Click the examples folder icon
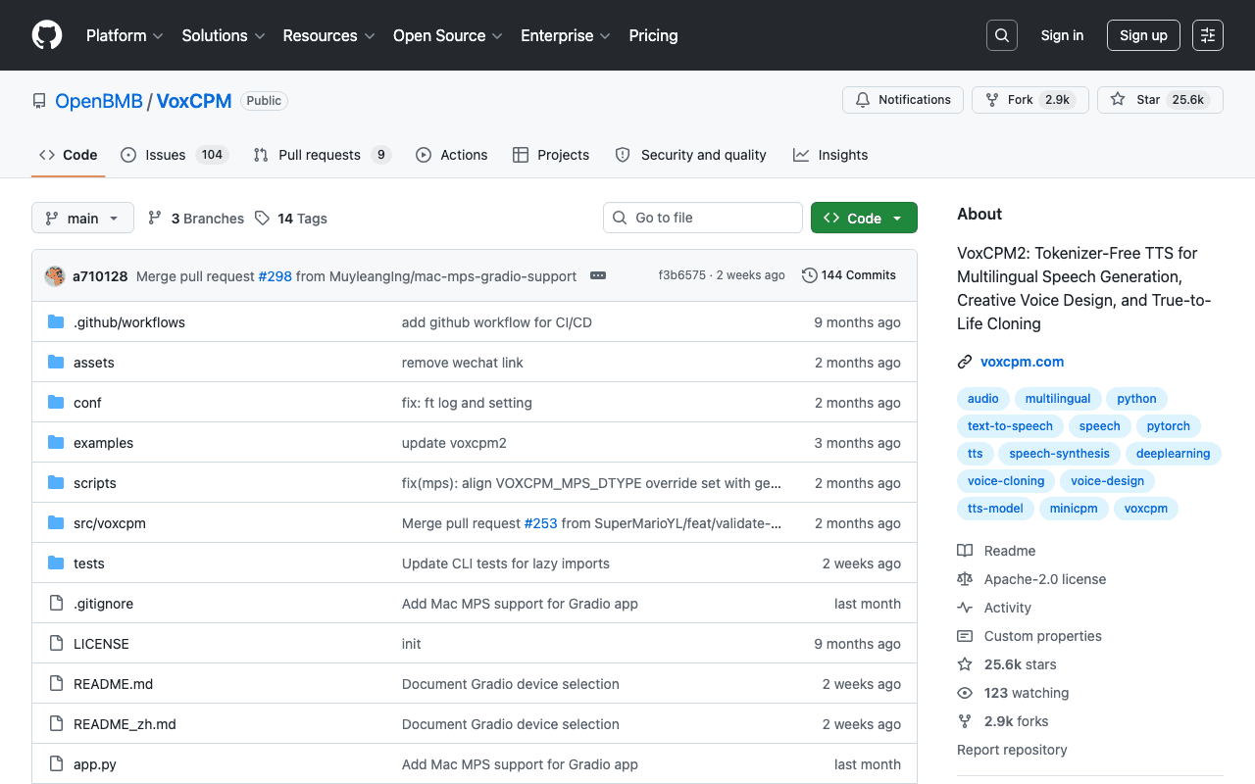The image size is (1255, 784). 56,443
